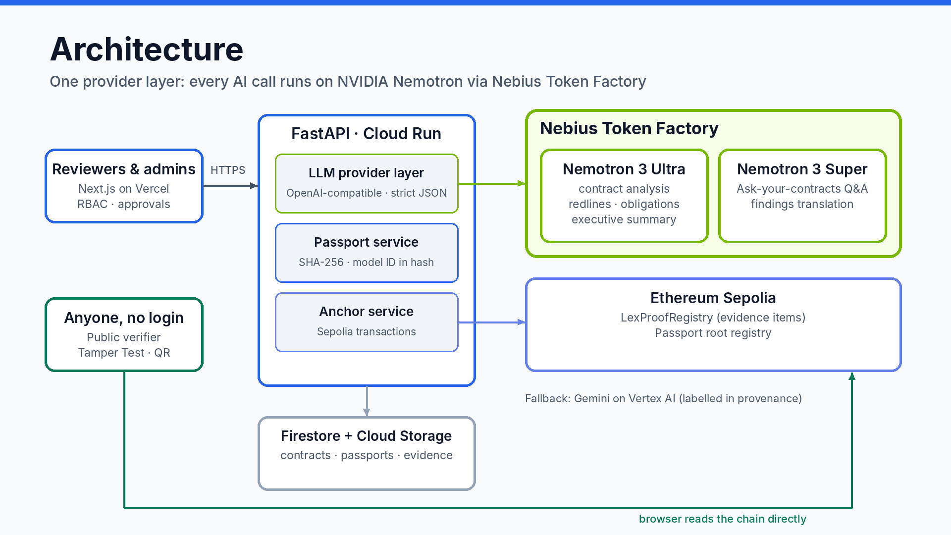Click the 'contract analysis' line
The height and width of the screenshot is (535, 951).
pos(624,189)
